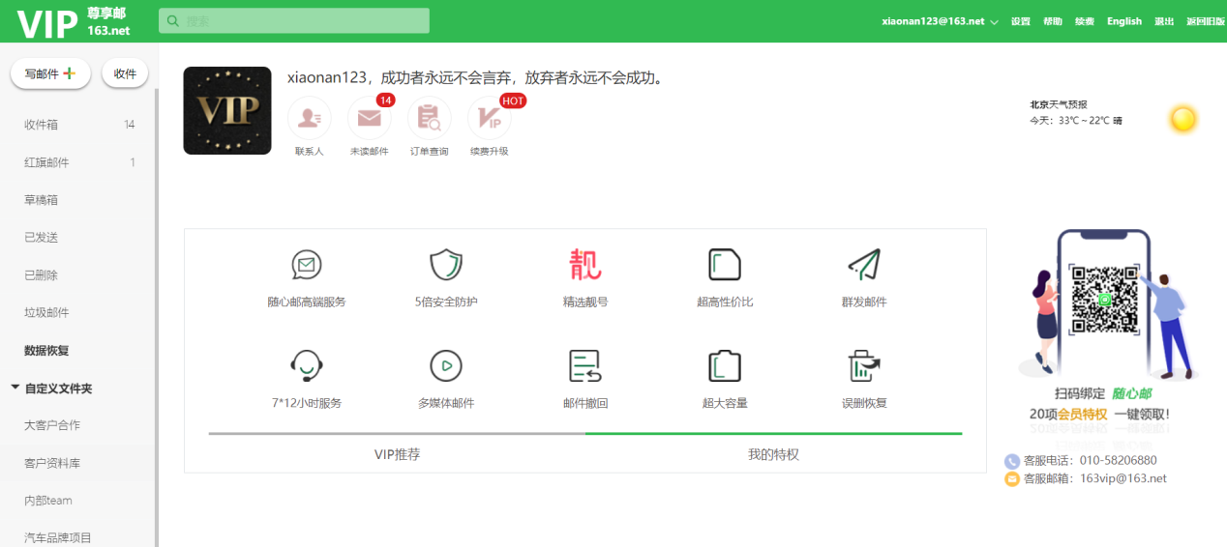This screenshot has width=1227, height=547.
Task: Select the 5倍安全防护 shield icon
Action: [446, 264]
